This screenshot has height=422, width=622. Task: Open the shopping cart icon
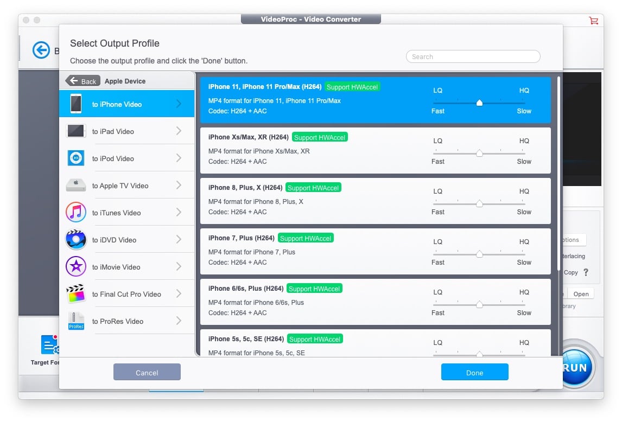(593, 20)
